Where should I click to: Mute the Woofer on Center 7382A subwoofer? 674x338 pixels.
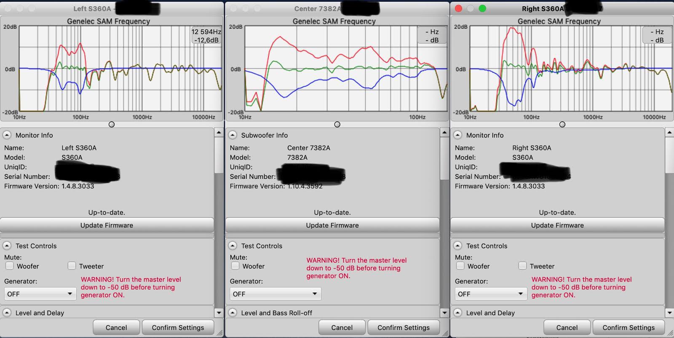(x=235, y=266)
